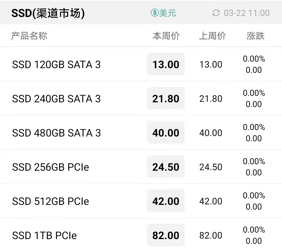Image resolution: width=282 pixels, height=249 pixels.
Task: Switch currency via the 美元 label
Action: 167,13
